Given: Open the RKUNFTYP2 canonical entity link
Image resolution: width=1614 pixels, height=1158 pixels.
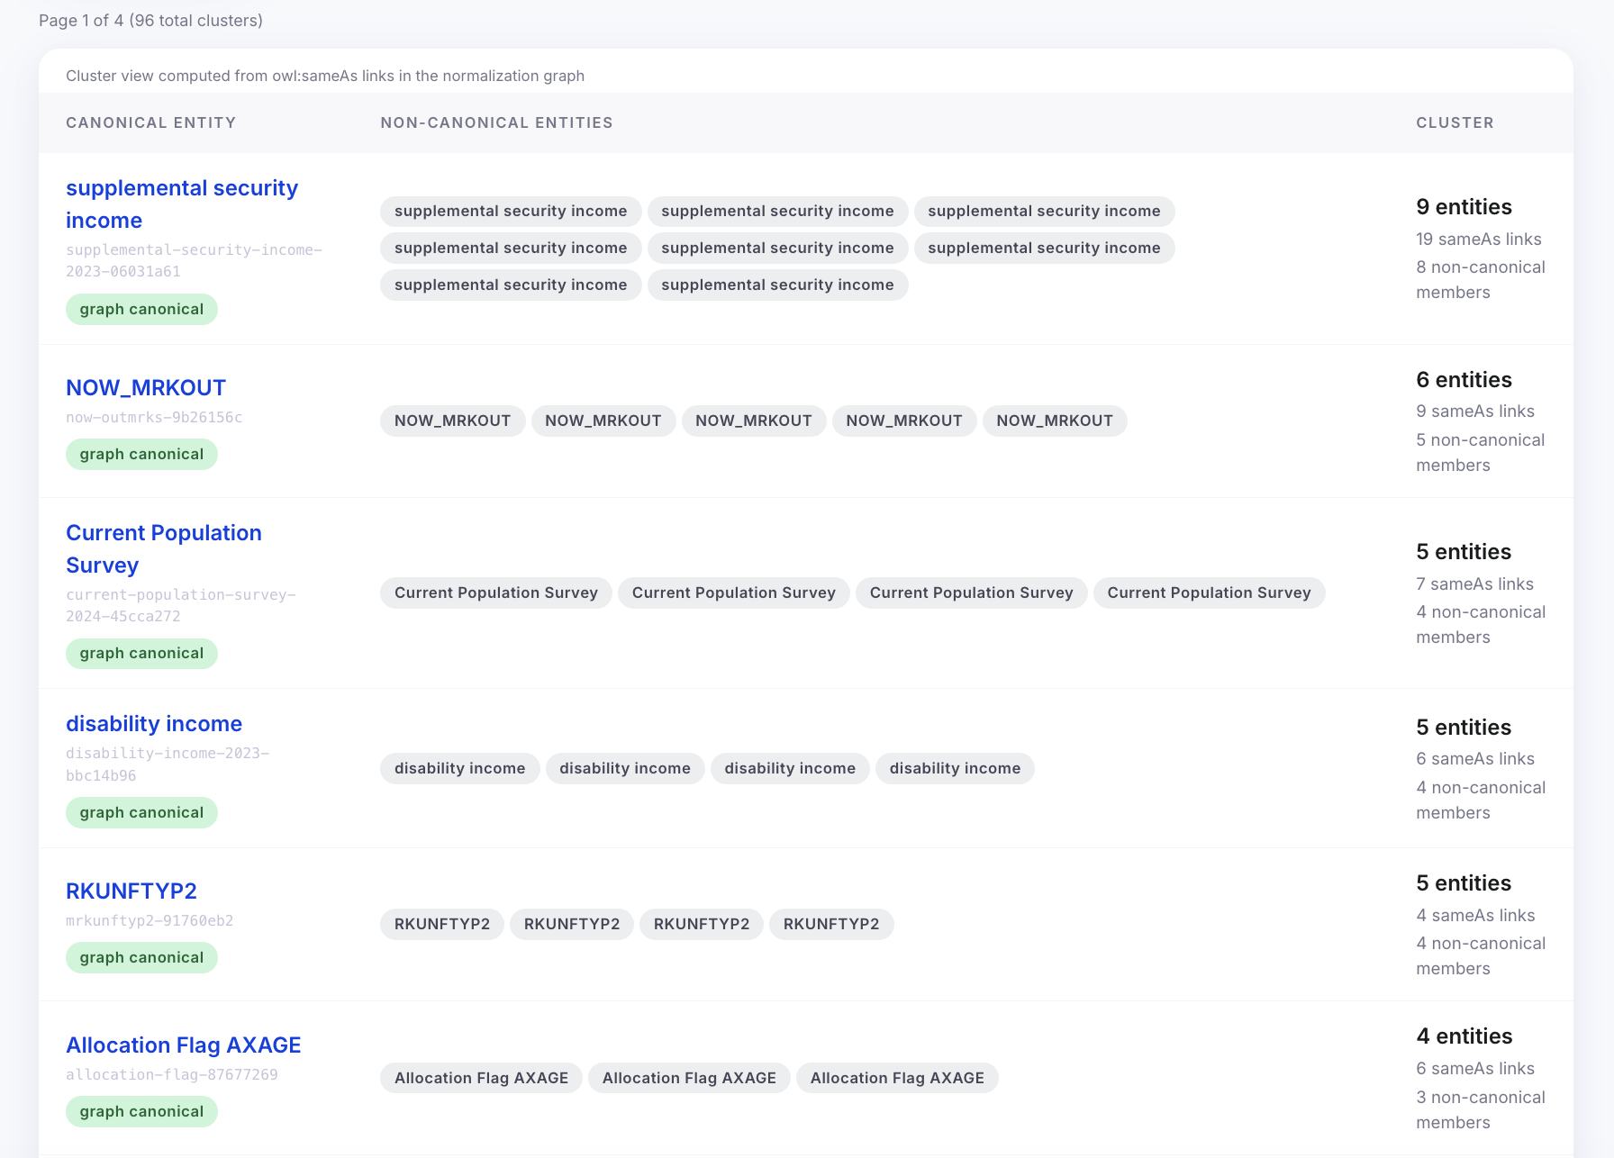Looking at the screenshot, I should click(131, 891).
